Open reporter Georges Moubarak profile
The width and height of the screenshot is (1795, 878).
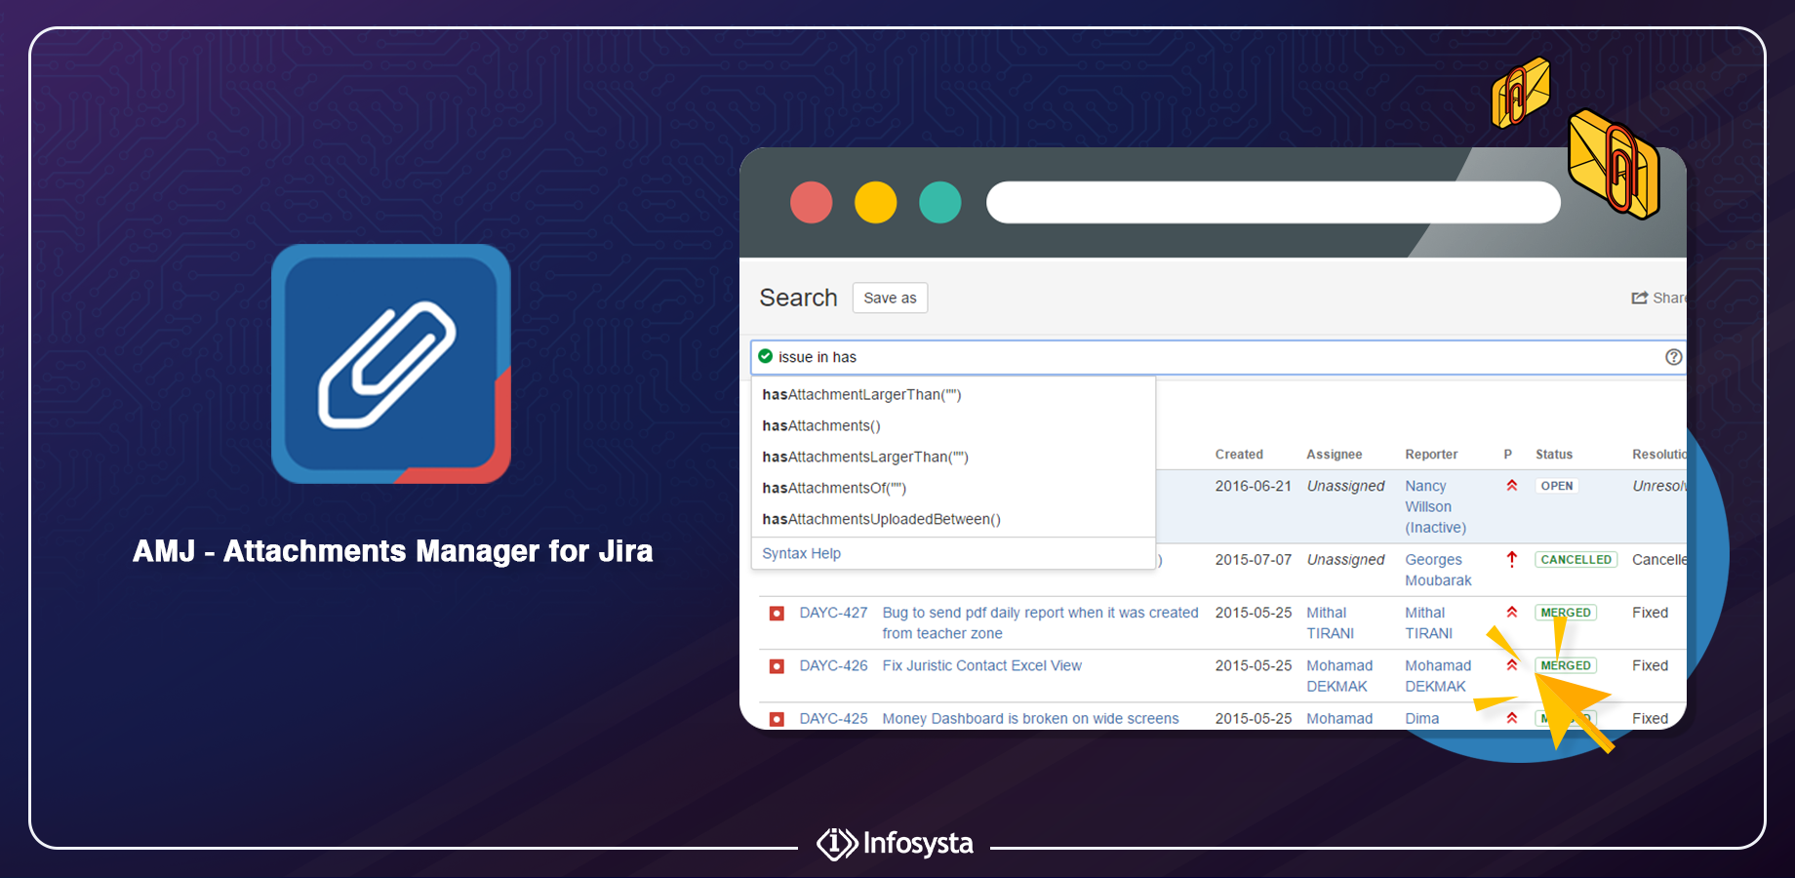click(x=1438, y=570)
